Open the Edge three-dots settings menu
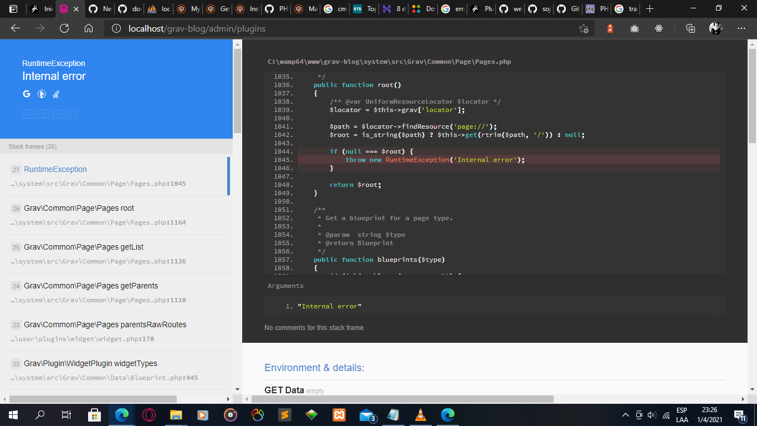 (x=741, y=28)
